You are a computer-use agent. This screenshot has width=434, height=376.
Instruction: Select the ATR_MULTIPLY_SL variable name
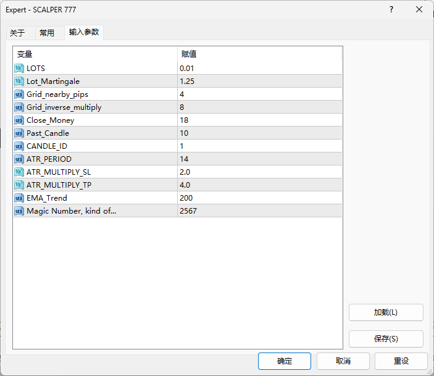(x=59, y=172)
